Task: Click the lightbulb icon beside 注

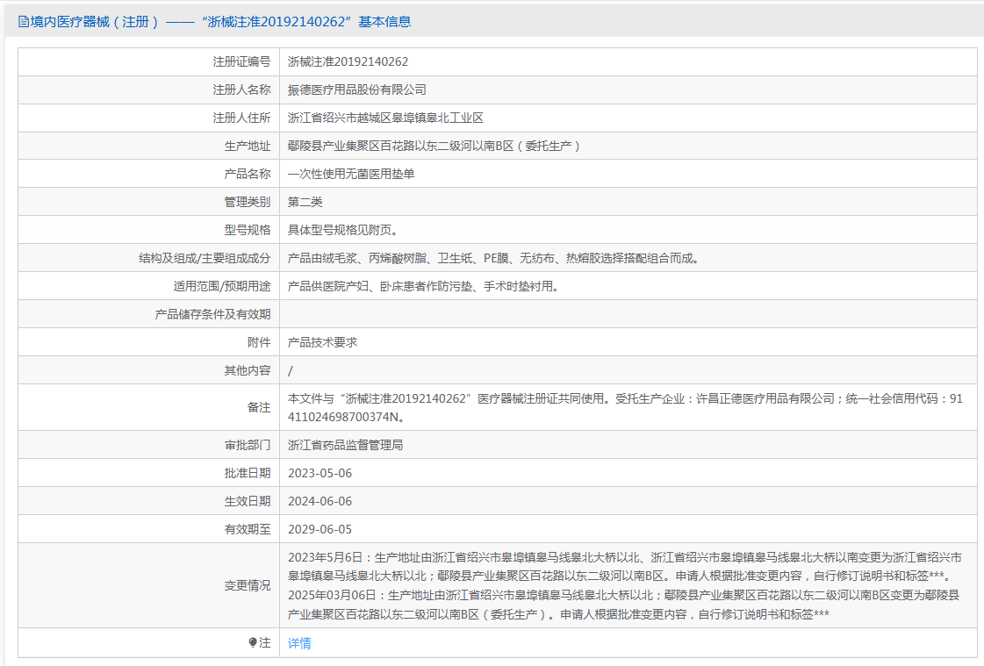Action: pyautogui.click(x=254, y=643)
